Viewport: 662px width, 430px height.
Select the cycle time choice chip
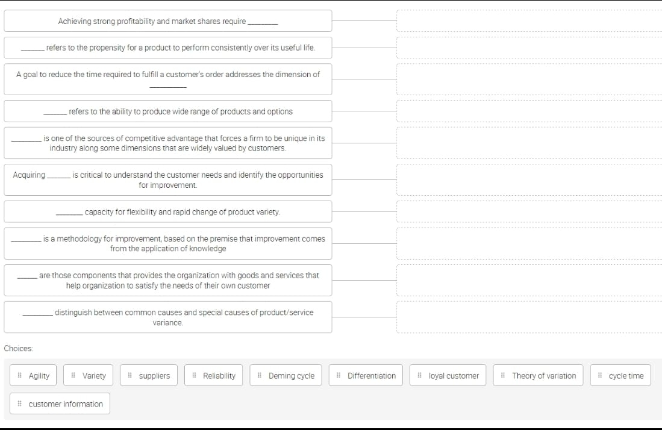click(x=620, y=376)
